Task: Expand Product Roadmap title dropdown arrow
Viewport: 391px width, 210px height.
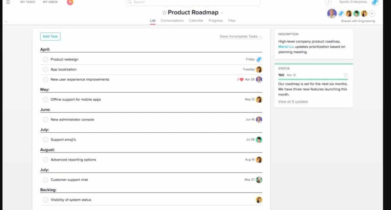Action: [222, 13]
